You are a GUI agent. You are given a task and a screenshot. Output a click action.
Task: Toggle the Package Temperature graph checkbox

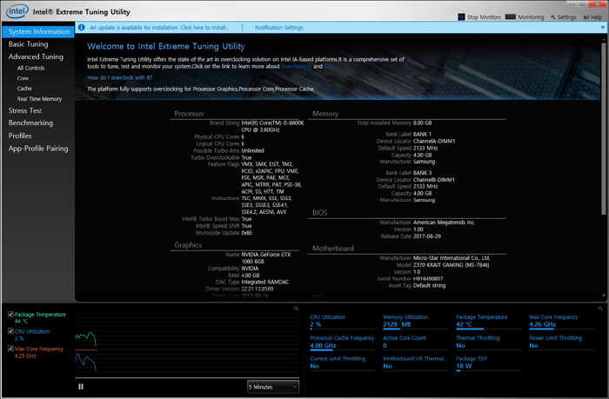pyautogui.click(x=10, y=315)
